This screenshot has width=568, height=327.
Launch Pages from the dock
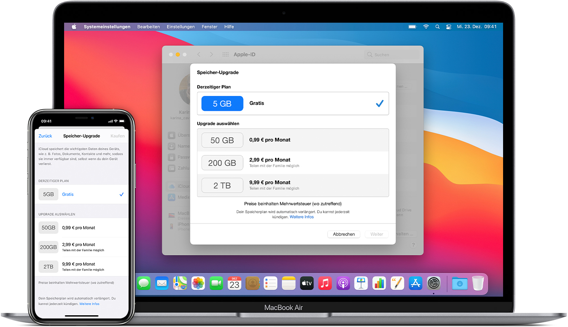click(x=398, y=283)
